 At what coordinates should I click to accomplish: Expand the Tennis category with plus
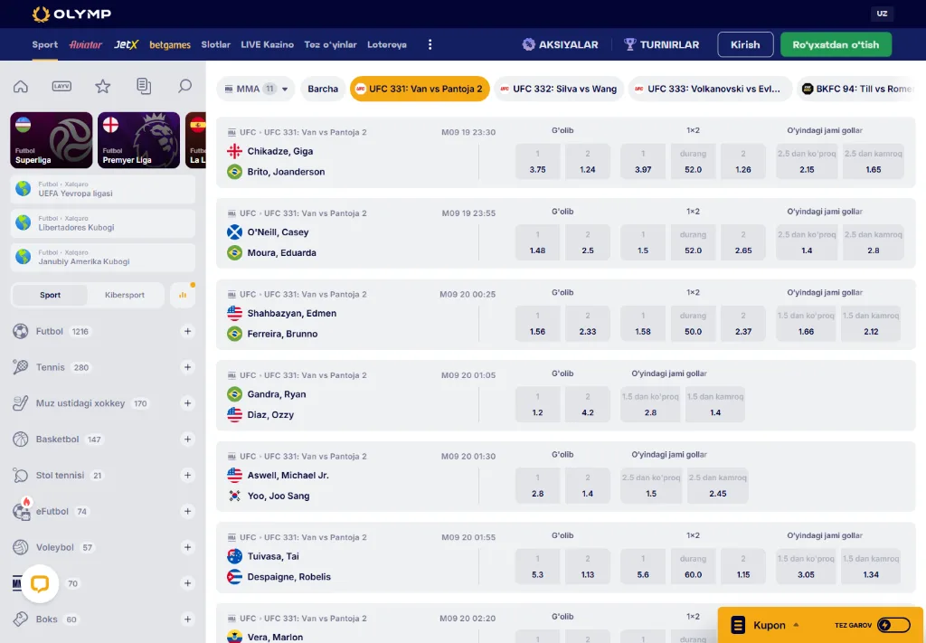pos(187,367)
